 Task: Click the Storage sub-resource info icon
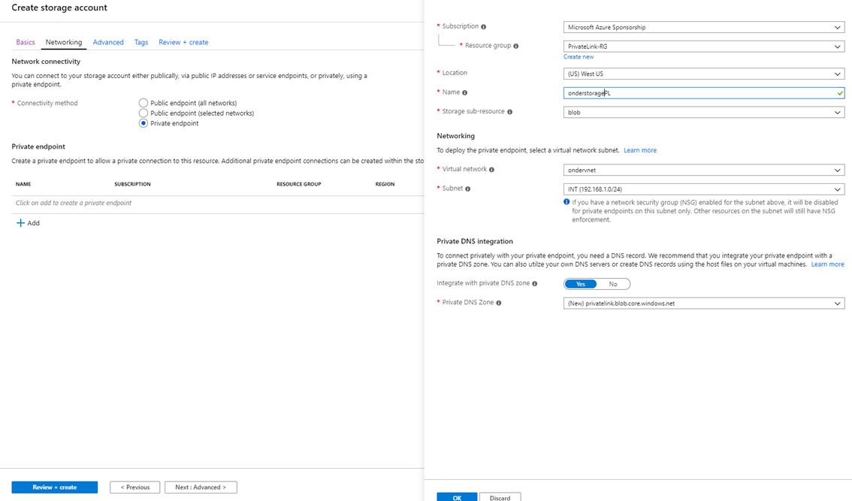click(510, 112)
